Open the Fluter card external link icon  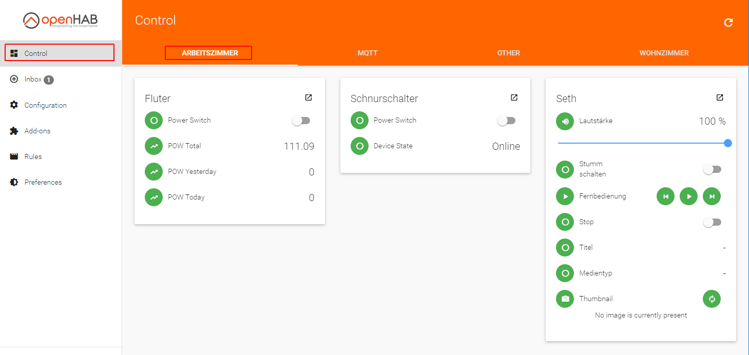(x=309, y=97)
